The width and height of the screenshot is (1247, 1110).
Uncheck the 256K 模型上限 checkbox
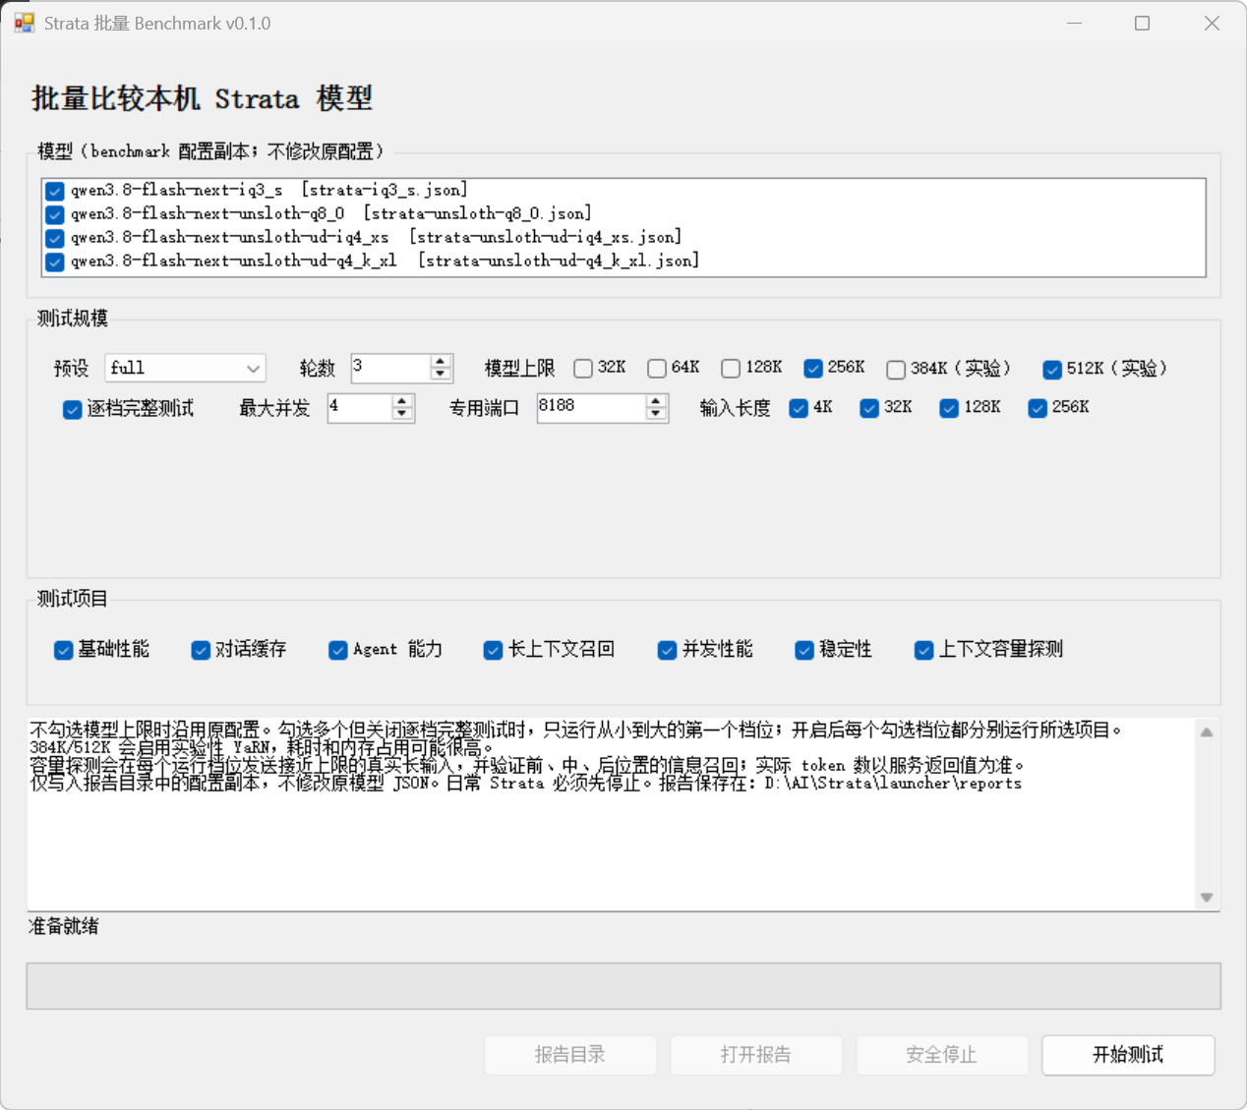pos(813,369)
